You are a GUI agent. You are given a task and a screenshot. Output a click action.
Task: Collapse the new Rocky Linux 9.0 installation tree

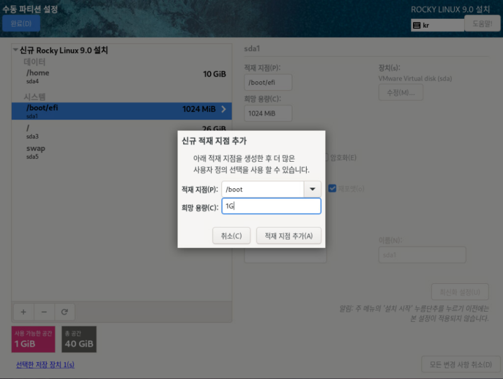point(15,50)
